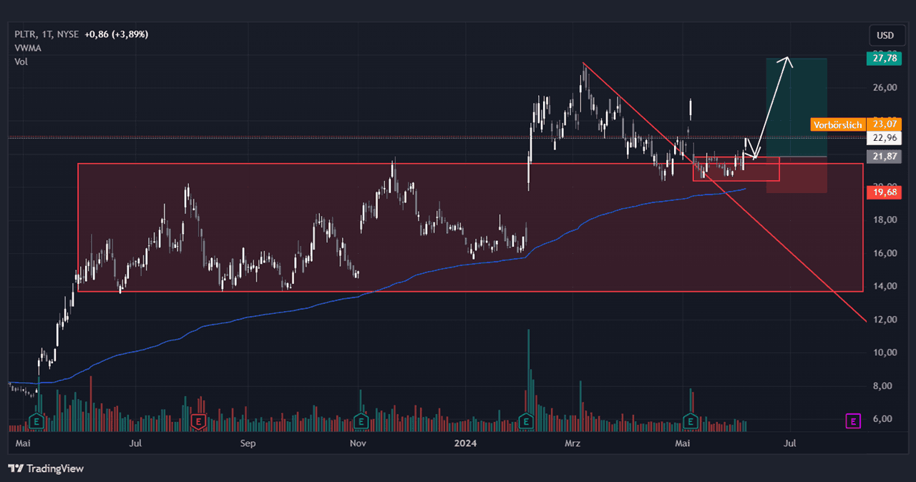Select the VWMA indicator label
Image resolution: width=916 pixels, height=482 pixels.
(27, 48)
